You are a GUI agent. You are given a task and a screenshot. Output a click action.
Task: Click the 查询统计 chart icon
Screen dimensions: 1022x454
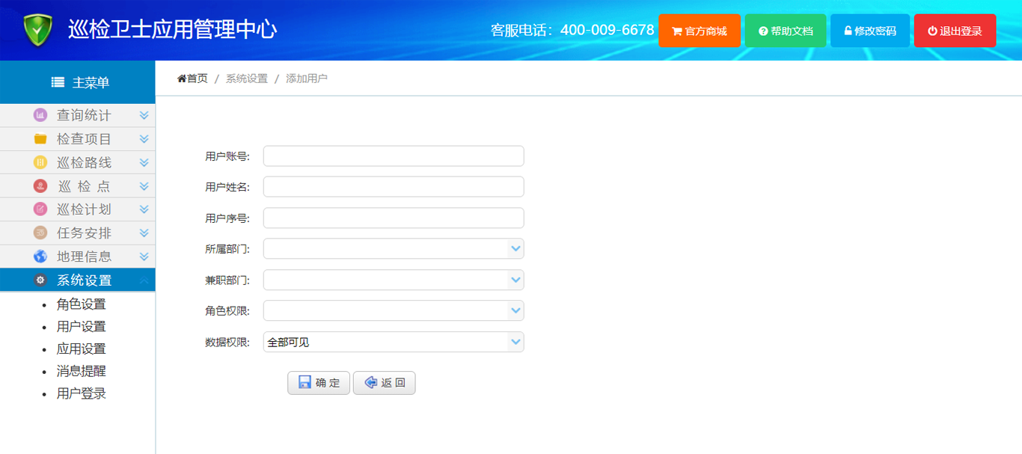tap(40, 115)
